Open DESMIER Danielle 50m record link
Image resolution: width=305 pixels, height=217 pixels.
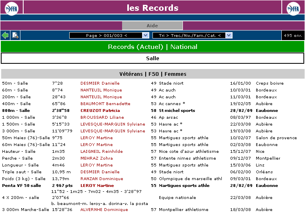[100, 83]
